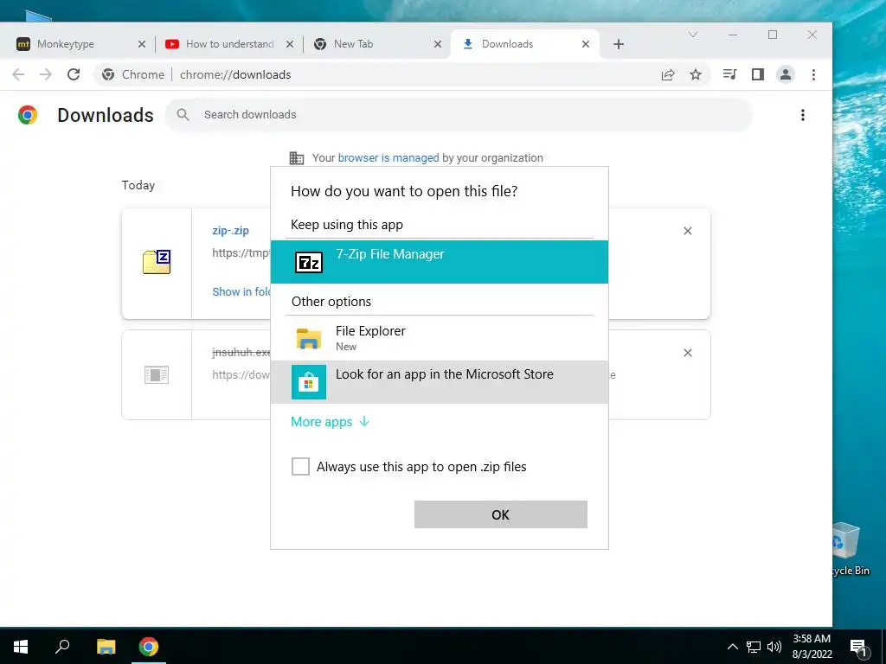This screenshot has height=664, width=886.
Task: Open the media controls icon
Action: coord(729,74)
